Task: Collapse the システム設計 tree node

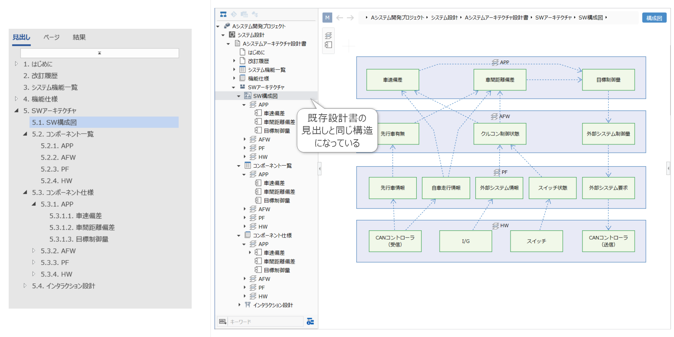Action: (x=223, y=35)
